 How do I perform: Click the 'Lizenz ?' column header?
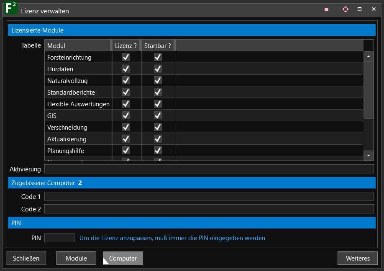pos(126,45)
